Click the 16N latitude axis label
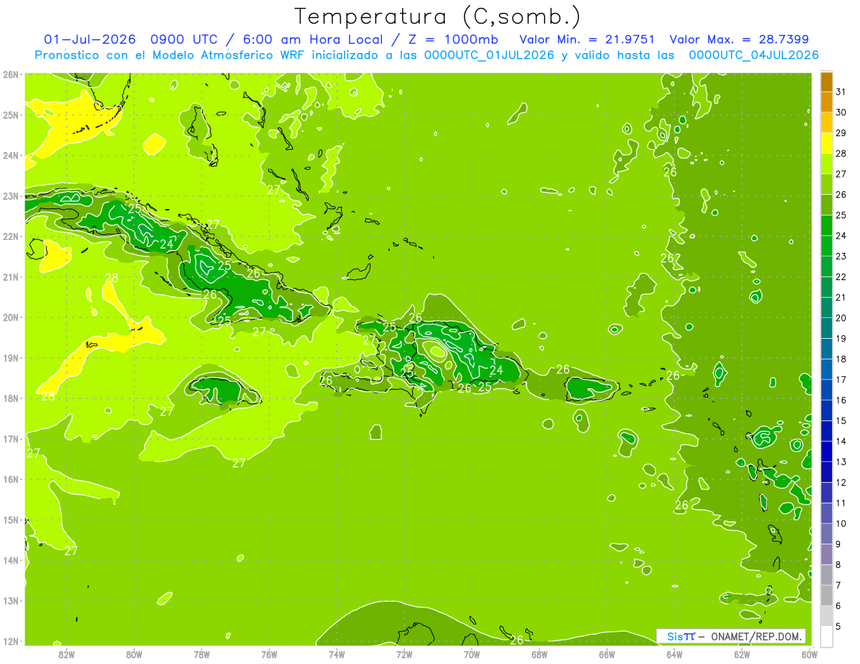The width and height of the screenshot is (860, 664). (x=11, y=479)
